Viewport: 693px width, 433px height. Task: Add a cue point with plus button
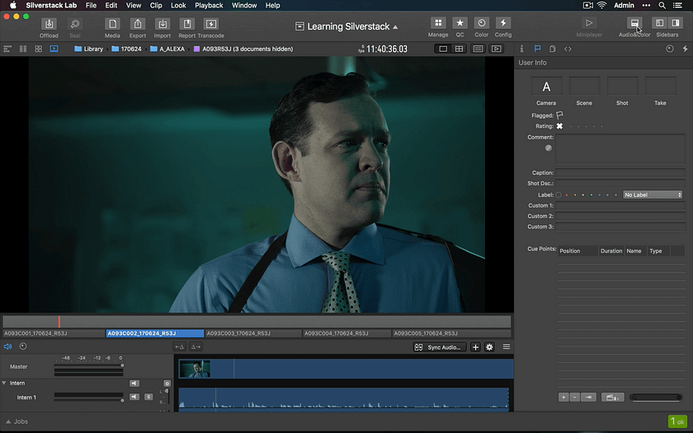[x=563, y=398]
